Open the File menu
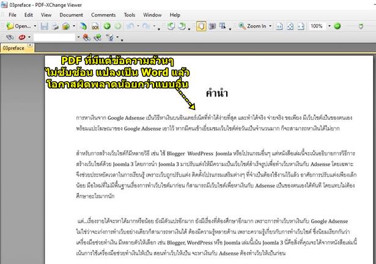The height and width of the screenshot is (264, 376). (12, 15)
